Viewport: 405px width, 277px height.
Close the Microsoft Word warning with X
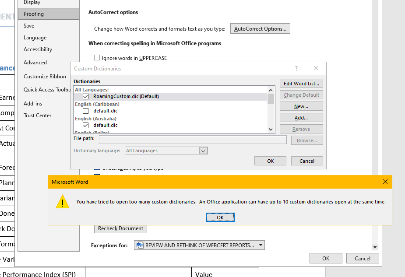click(385, 182)
